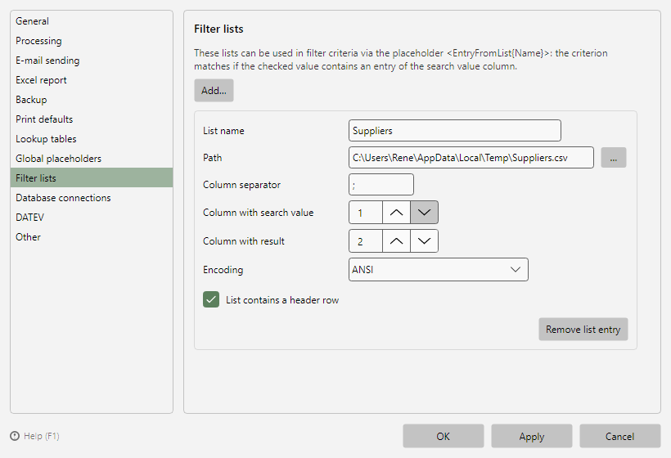Image resolution: width=671 pixels, height=458 pixels.
Task: Click the Encoding label
Action: (223, 269)
